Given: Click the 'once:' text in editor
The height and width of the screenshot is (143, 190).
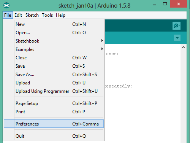Looking at the screenshot, I should 112,54.
